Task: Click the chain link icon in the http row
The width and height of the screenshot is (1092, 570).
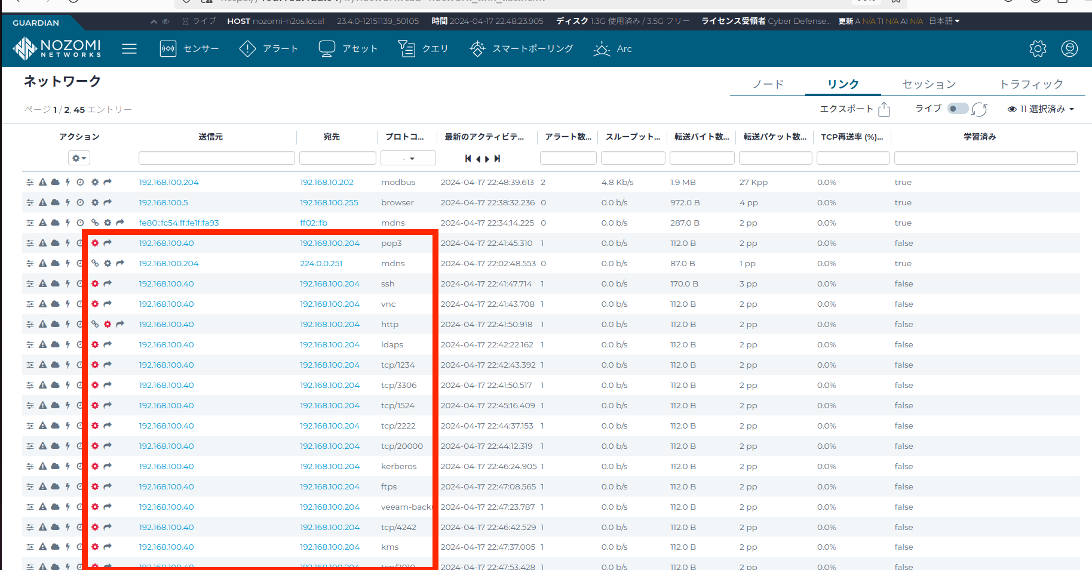Action: (95, 324)
